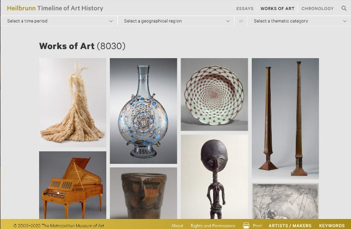Open Rights and Permissions link
Viewport: 351px width, 229px height.
(213, 225)
